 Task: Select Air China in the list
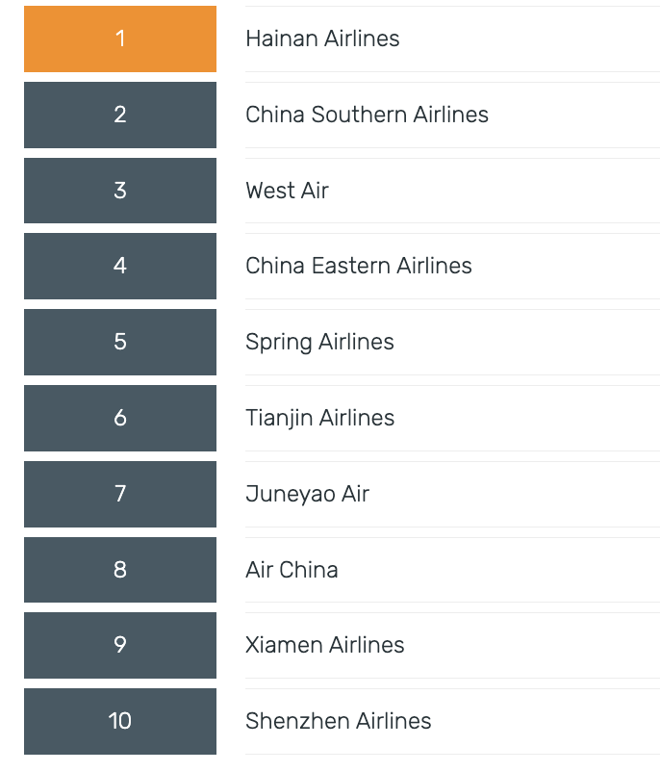pyautogui.click(x=292, y=570)
